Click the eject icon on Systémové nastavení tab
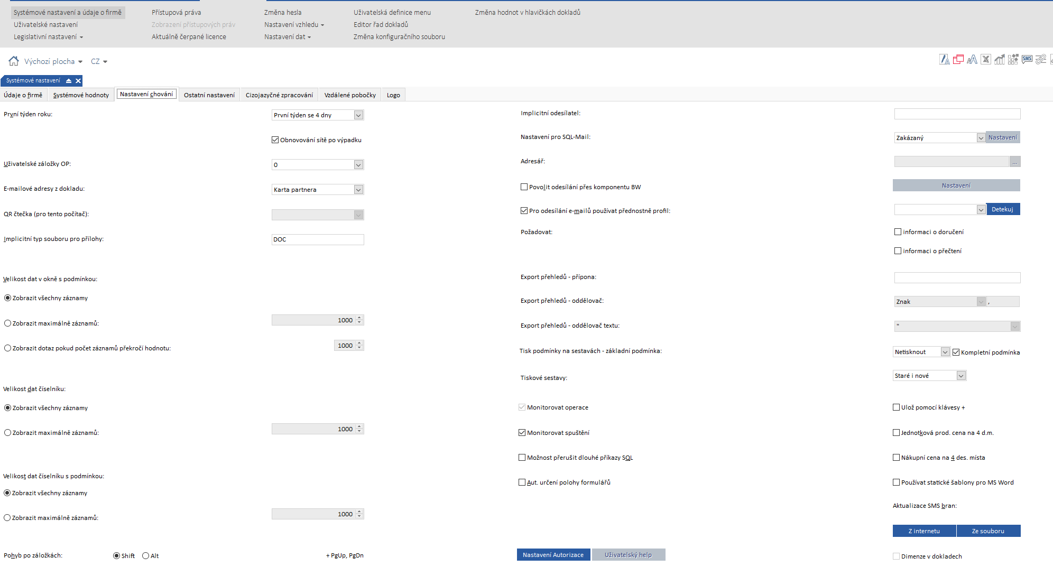The image size is (1053, 576). click(x=68, y=81)
